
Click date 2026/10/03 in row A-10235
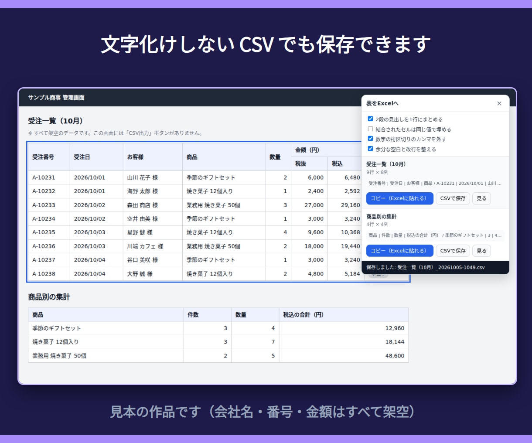[x=89, y=232]
